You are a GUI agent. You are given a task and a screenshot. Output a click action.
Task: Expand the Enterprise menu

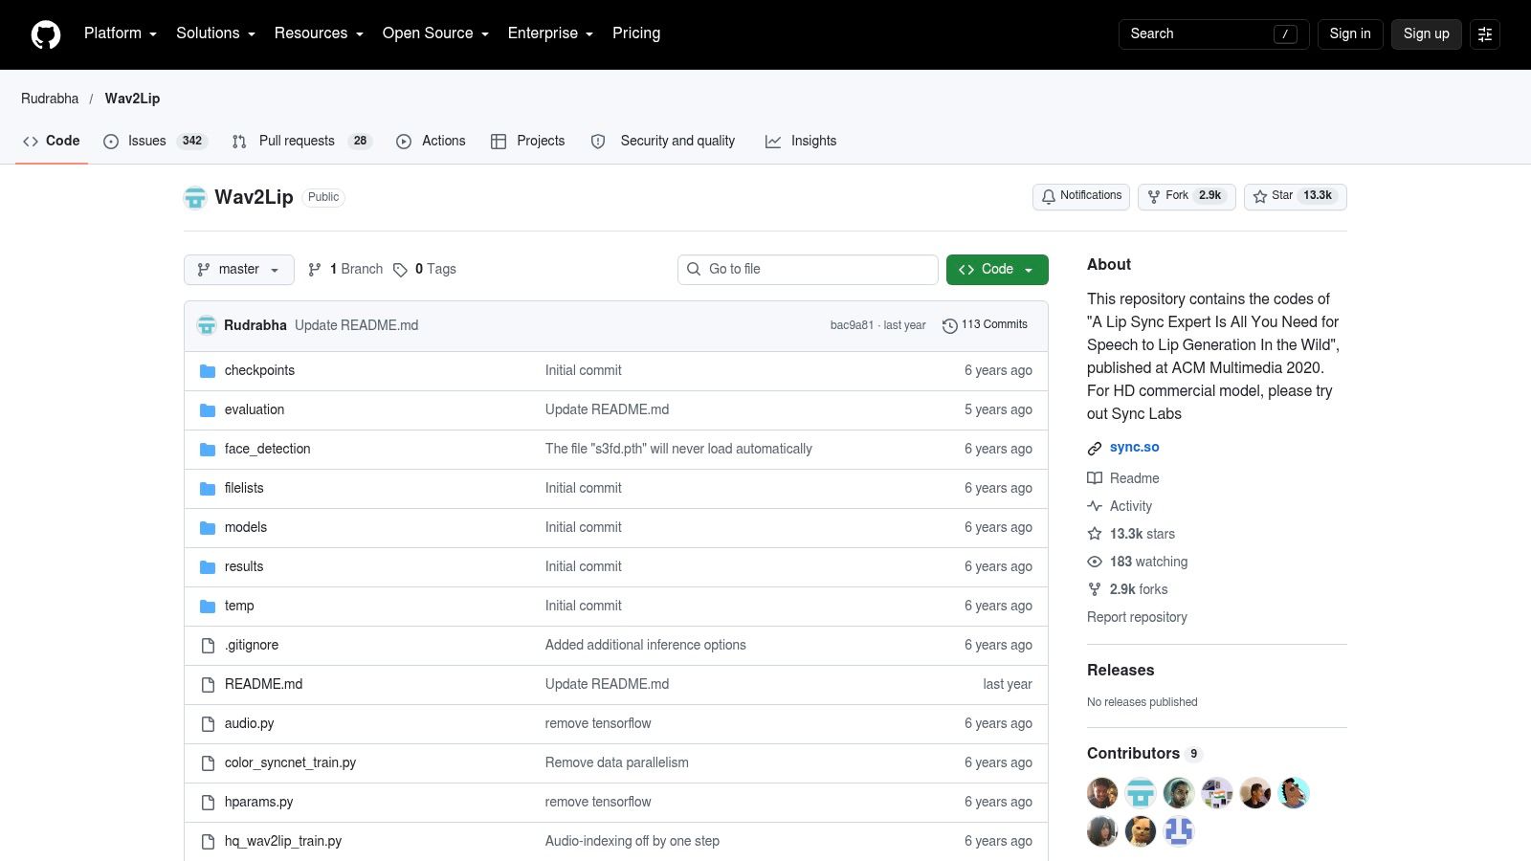[550, 33]
